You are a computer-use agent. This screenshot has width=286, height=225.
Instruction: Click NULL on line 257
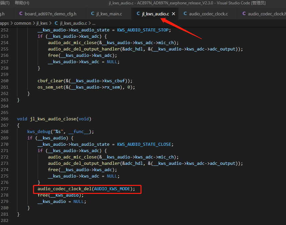[112, 62]
